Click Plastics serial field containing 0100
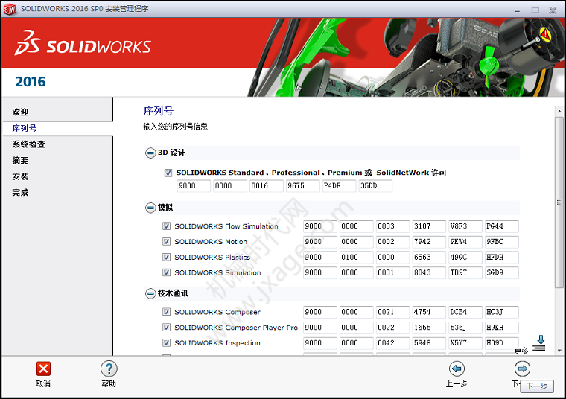The width and height of the screenshot is (566, 399). (356, 258)
